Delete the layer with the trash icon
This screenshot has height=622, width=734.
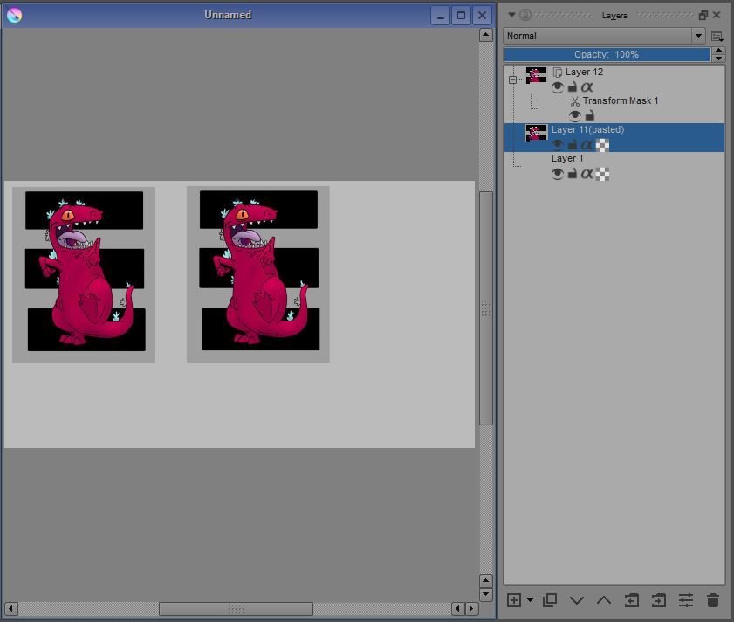pos(712,600)
